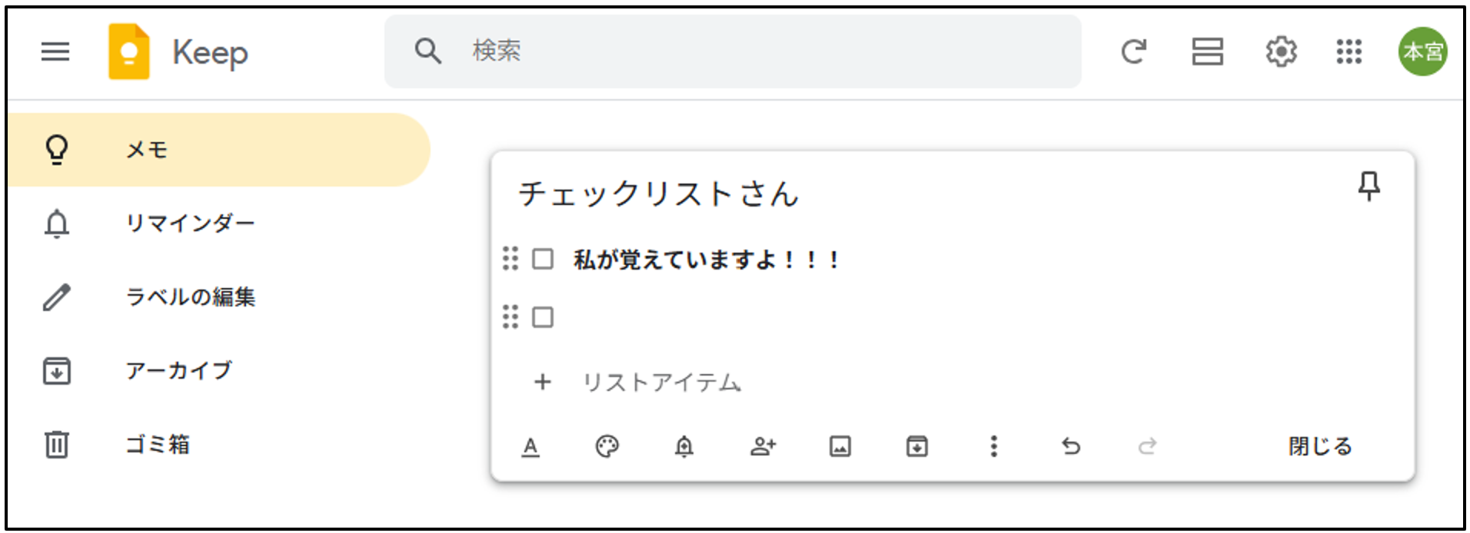
Task: Pin the チェックリストさん note
Action: tap(1369, 186)
